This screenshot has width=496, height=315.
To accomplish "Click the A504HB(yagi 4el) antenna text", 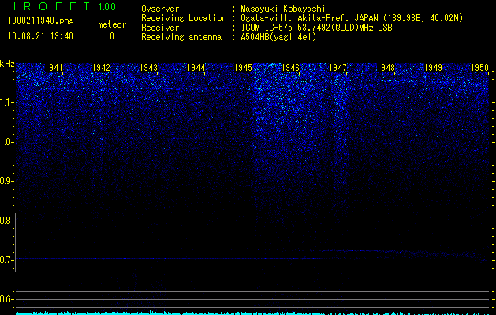I will [278, 37].
